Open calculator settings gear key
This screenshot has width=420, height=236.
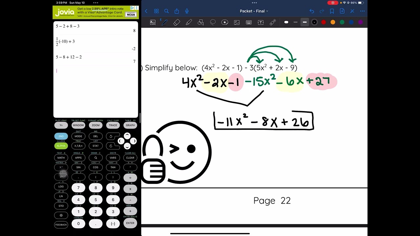(61, 215)
